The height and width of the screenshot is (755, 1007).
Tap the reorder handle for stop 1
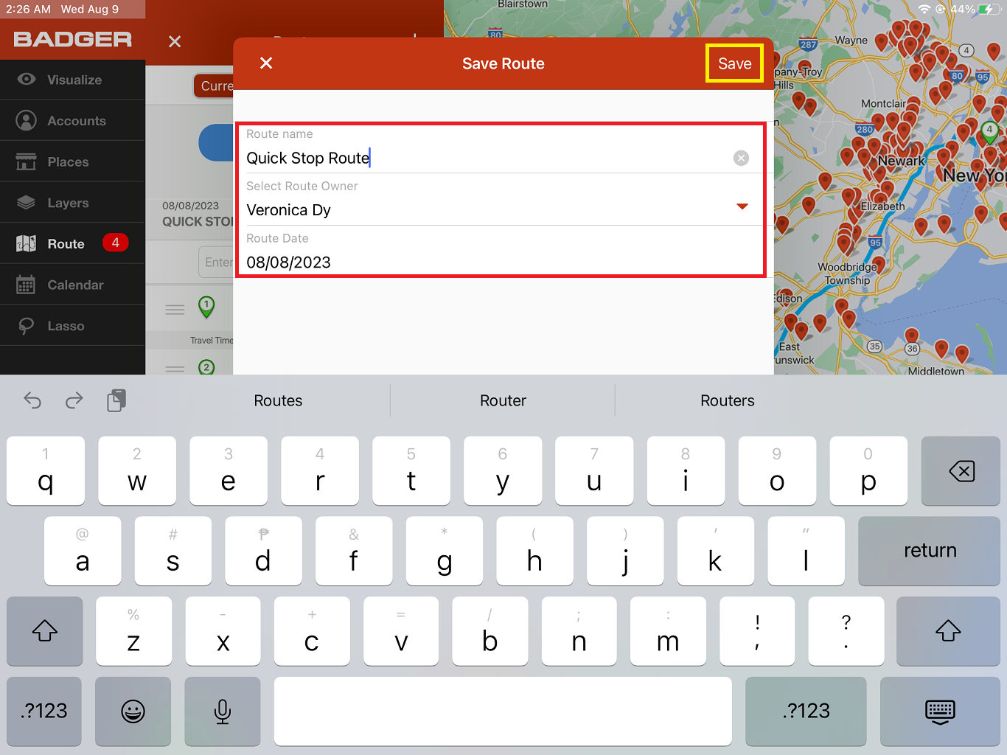(x=175, y=310)
